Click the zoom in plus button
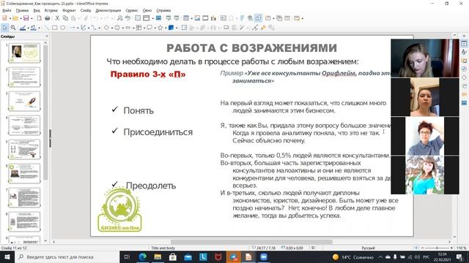469x263 pixels. (x=451, y=248)
